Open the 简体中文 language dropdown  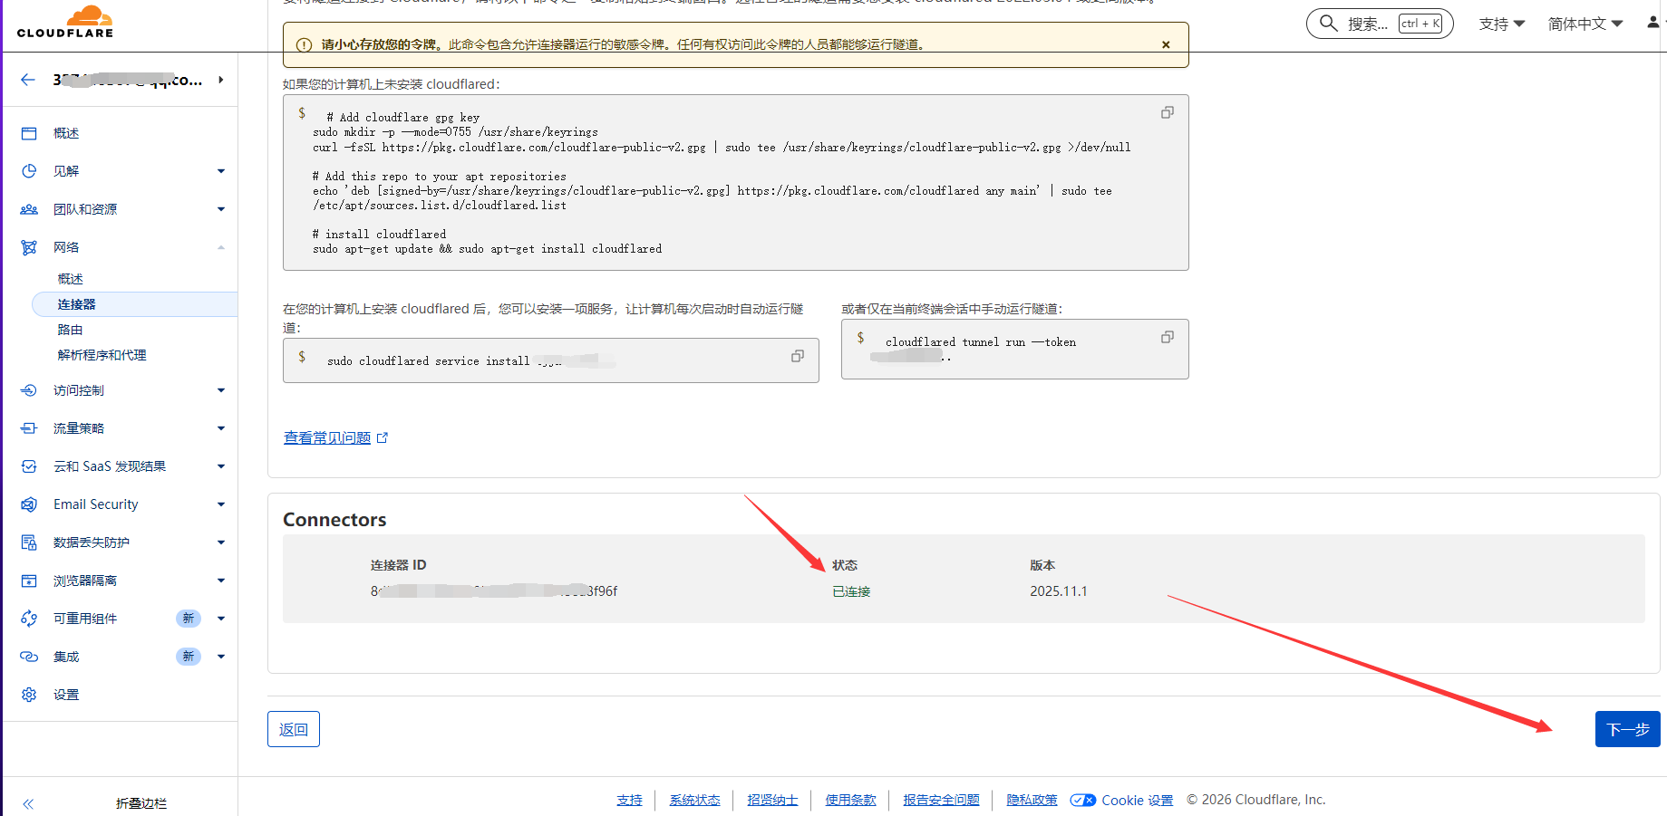[x=1585, y=24]
